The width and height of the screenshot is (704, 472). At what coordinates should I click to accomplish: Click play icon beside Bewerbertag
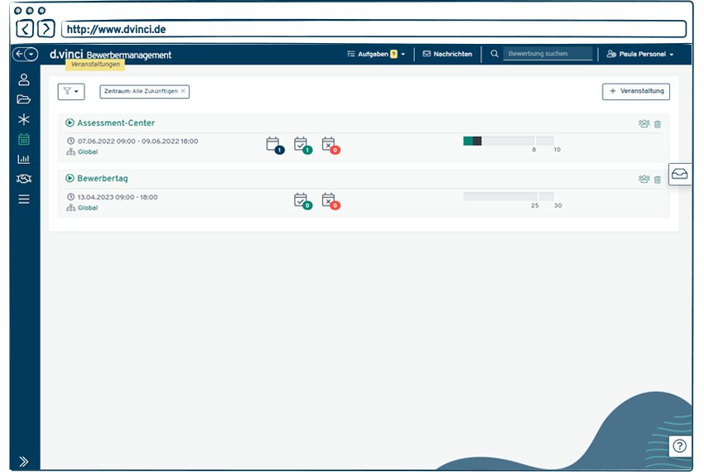pos(70,178)
